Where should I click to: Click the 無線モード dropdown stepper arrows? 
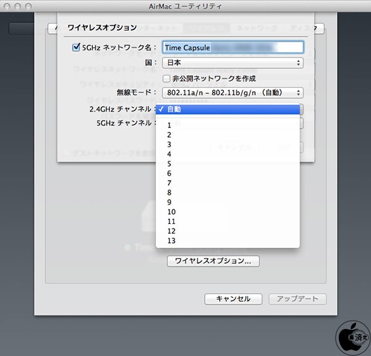click(x=298, y=93)
